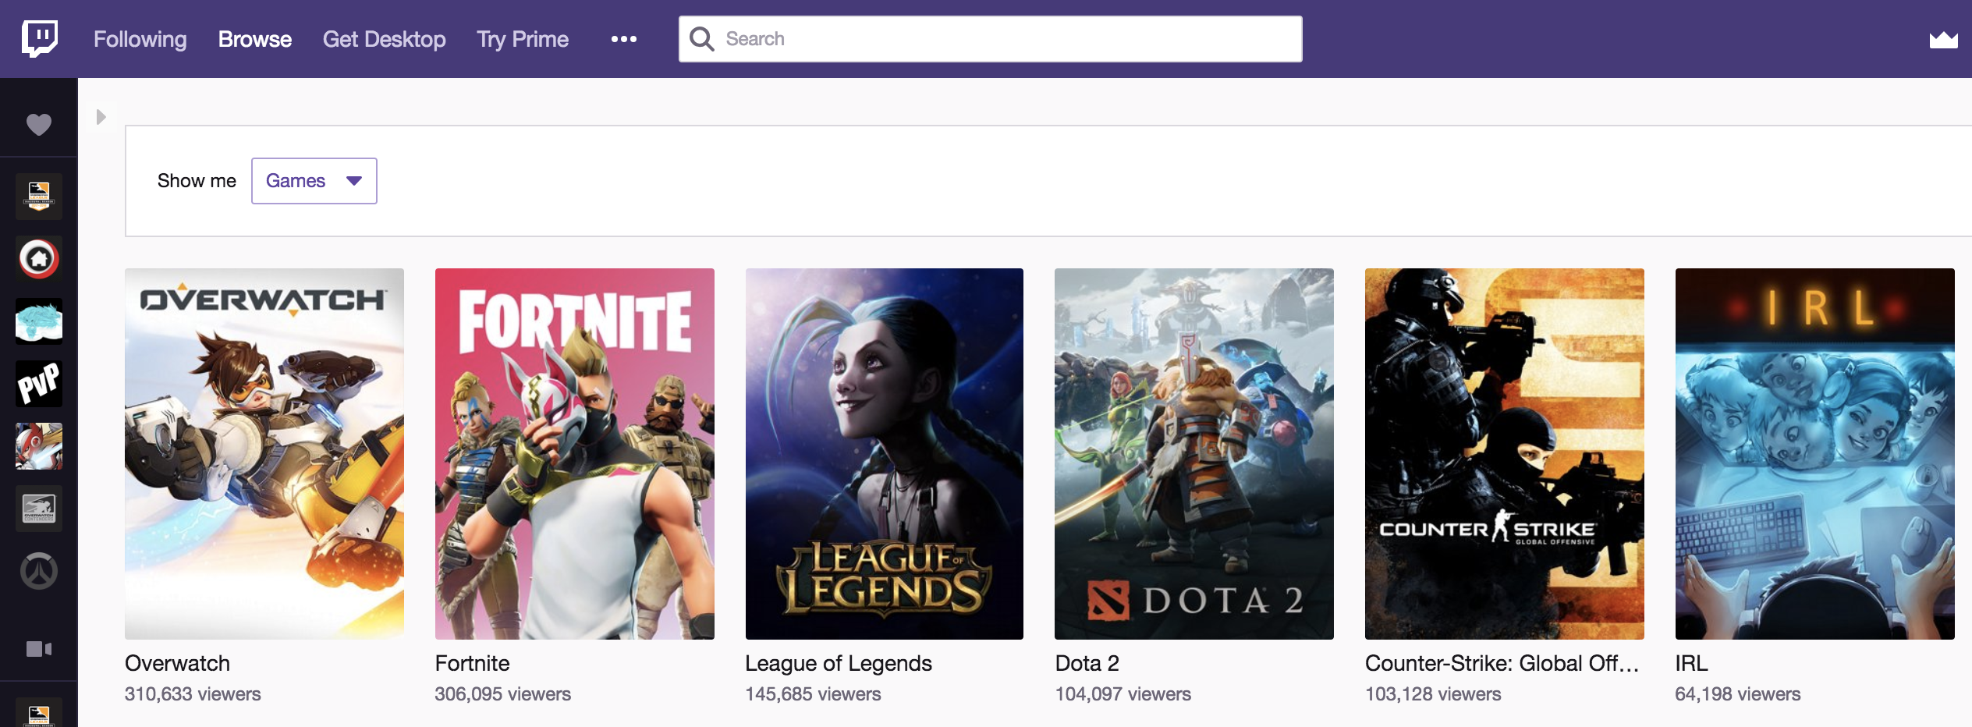Click the magnifying glass search icon
Image resolution: width=1972 pixels, height=727 pixels.
(702, 39)
